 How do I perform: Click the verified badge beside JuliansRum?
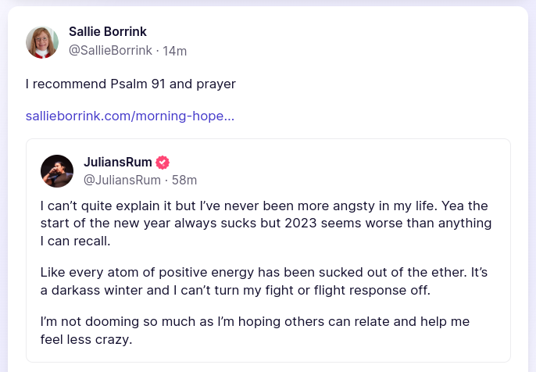click(163, 163)
